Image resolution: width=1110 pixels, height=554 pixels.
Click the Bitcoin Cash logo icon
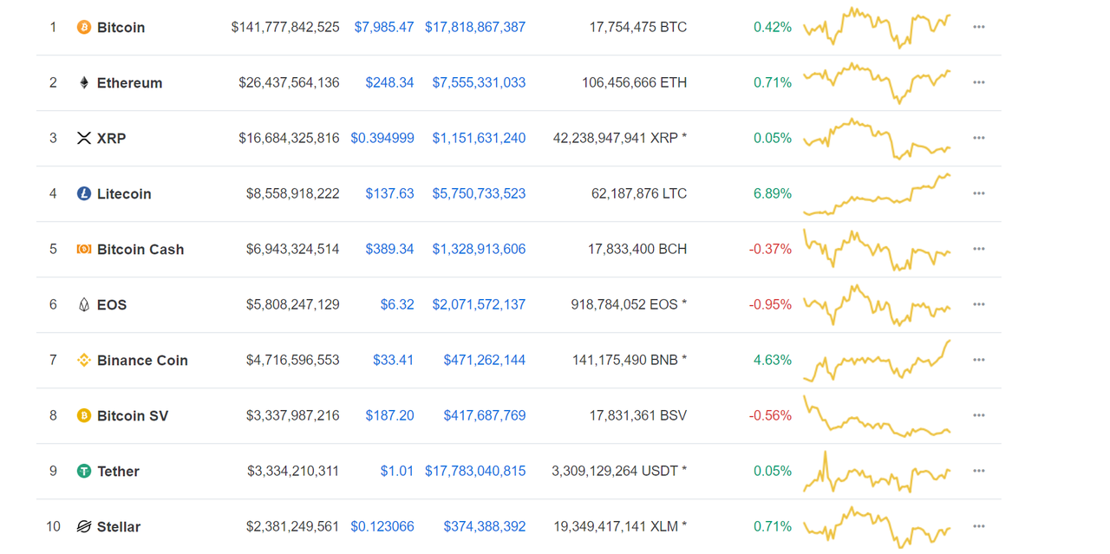[84, 250]
